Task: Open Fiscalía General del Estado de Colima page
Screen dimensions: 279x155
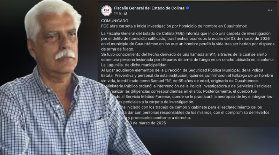Action: 149,8
